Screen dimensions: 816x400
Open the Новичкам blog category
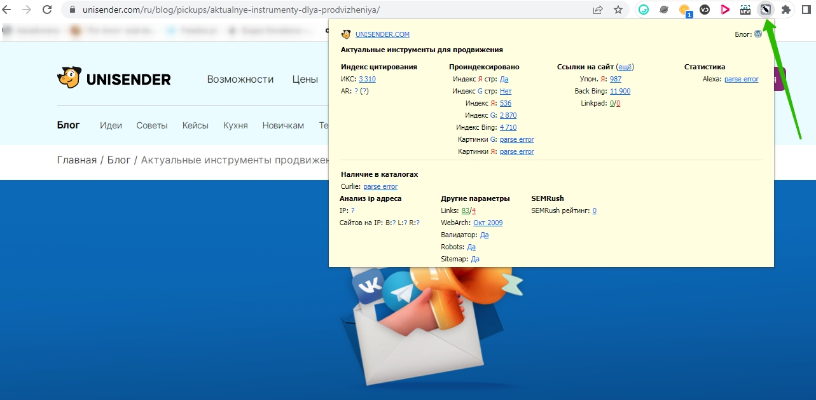point(283,125)
